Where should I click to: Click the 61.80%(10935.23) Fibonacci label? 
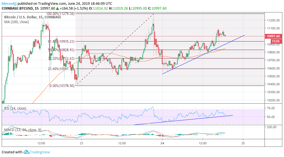(61, 42)
